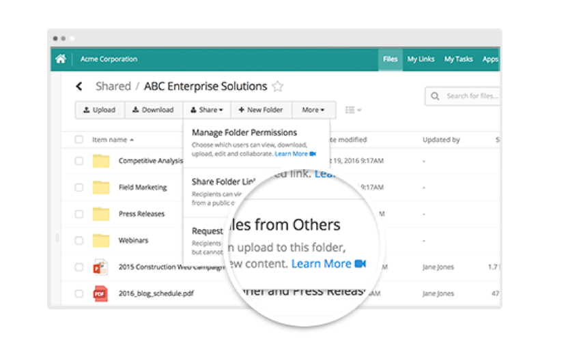
Task: Open the Competitive Analysis folder icon
Action: 101,161
